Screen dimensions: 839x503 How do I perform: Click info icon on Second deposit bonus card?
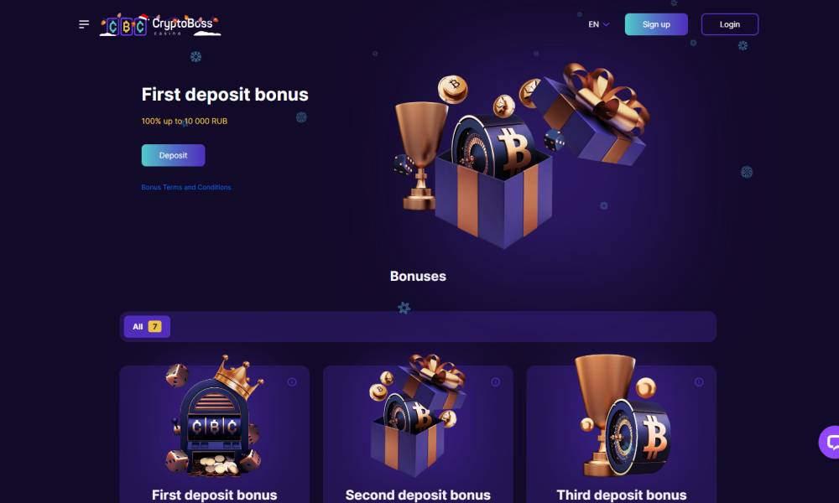click(496, 381)
